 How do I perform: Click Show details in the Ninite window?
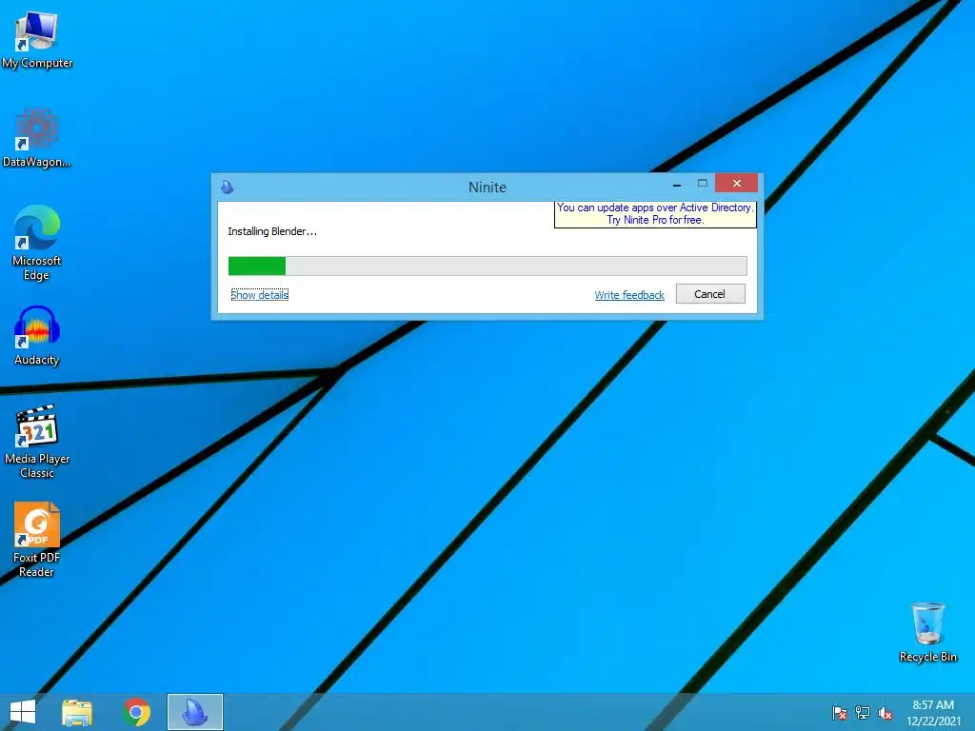coord(259,295)
